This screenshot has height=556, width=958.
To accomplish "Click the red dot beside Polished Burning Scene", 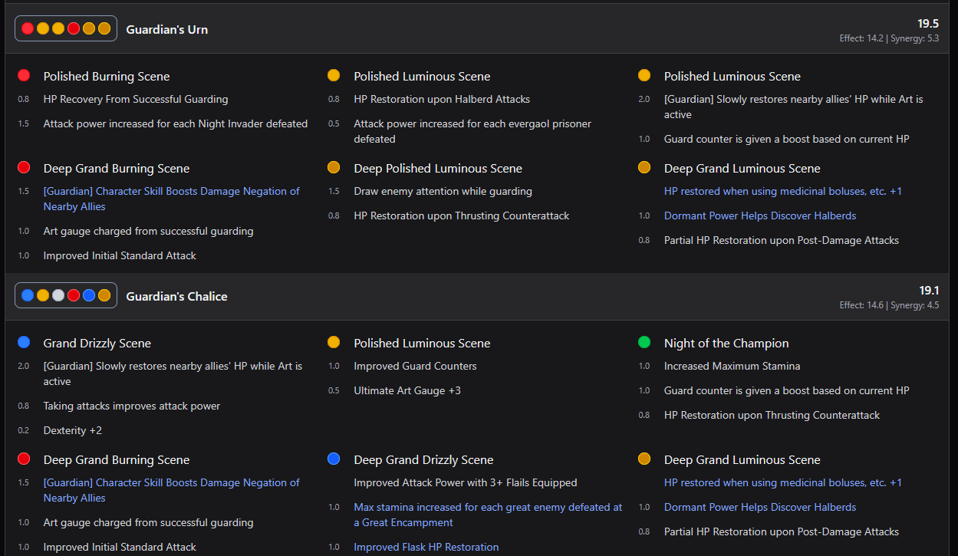I will 24,75.
